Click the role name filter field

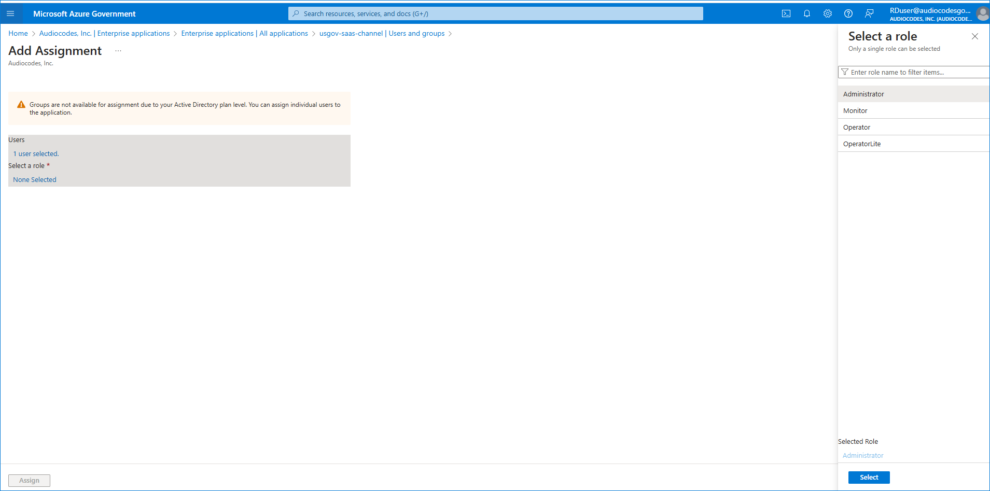(914, 72)
